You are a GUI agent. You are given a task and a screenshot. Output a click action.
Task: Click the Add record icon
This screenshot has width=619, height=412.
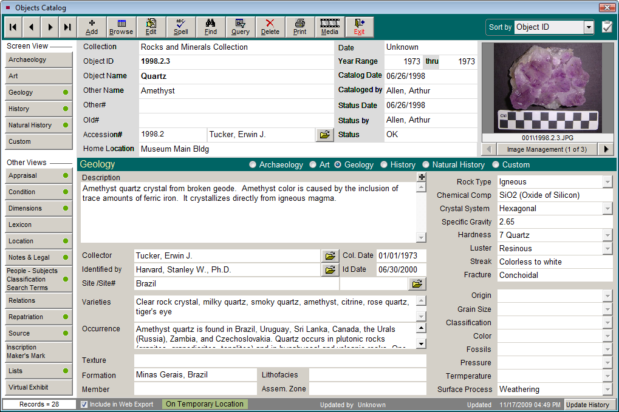tap(91, 27)
